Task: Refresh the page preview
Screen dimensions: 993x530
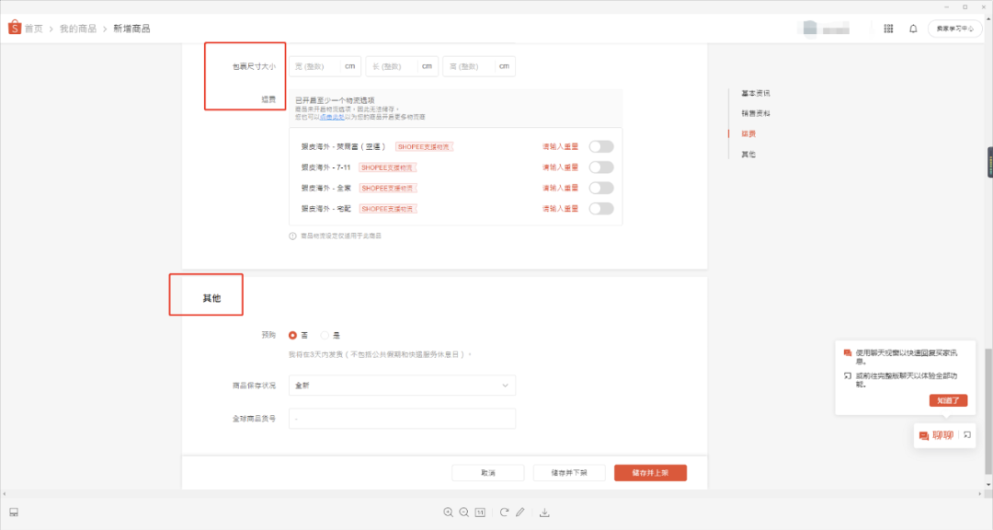Action: tap(504, 512)
